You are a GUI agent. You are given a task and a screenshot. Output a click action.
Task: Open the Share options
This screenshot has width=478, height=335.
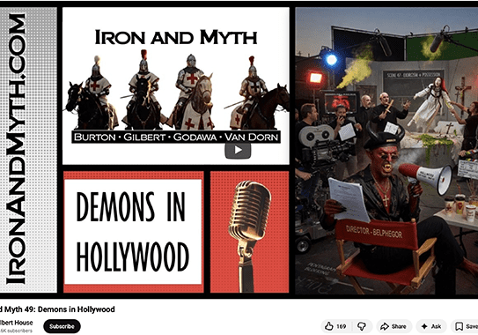(x=393, y=326)
